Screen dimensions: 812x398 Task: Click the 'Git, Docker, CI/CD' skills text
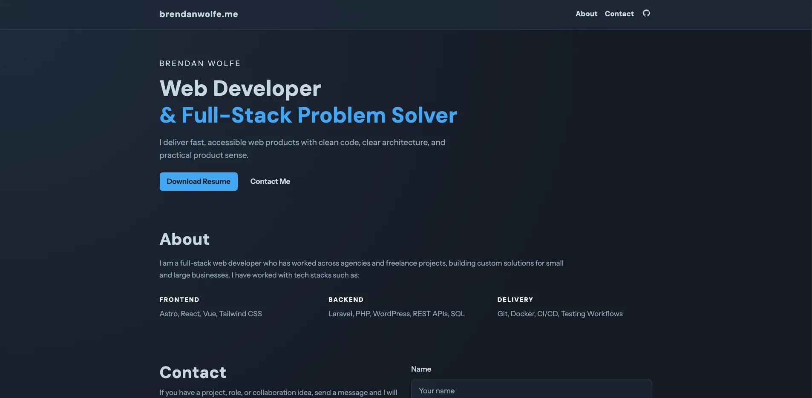coord(560,314)
